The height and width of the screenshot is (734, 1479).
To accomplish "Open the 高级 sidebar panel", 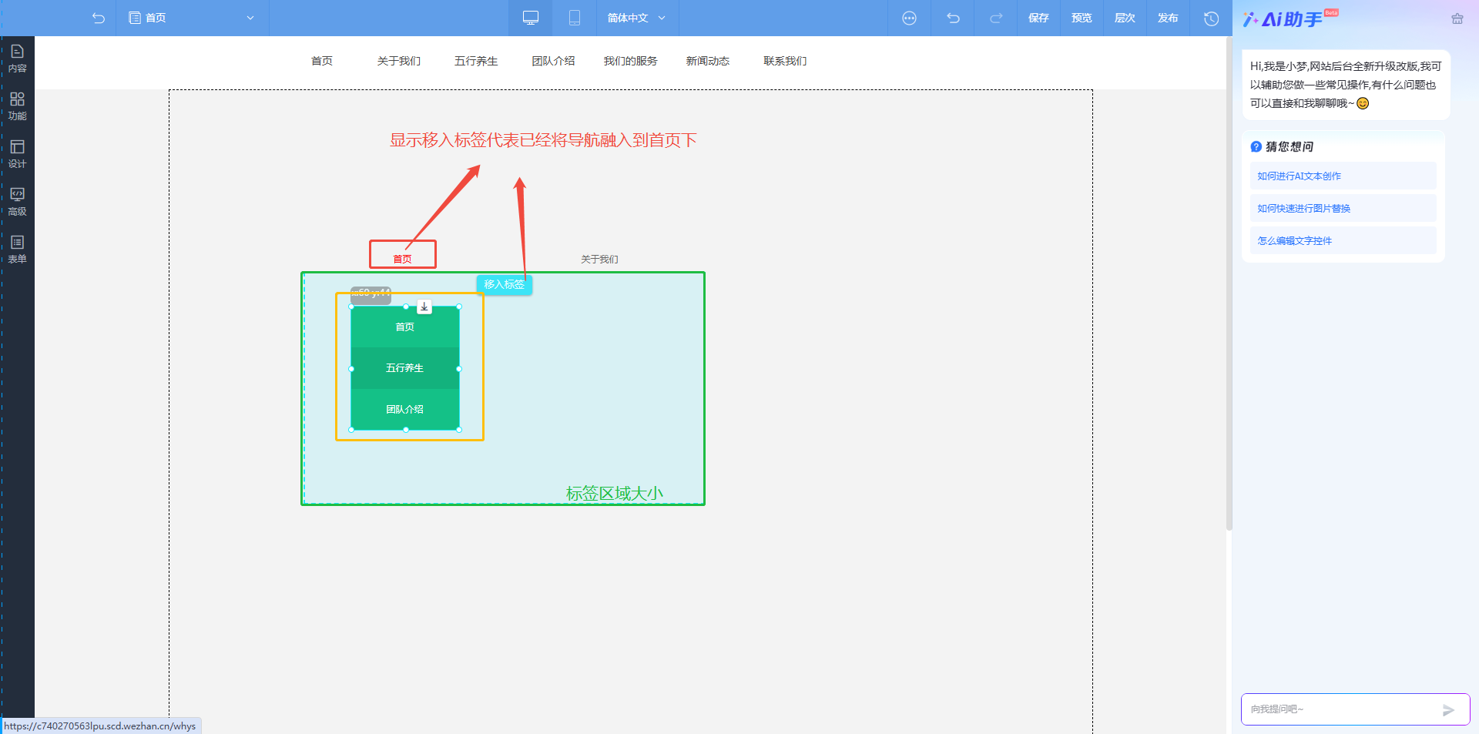I will click(17, 202).
